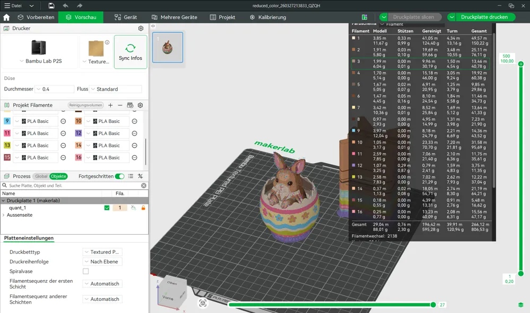Click the AMS filament sync icon

[130, 105]
